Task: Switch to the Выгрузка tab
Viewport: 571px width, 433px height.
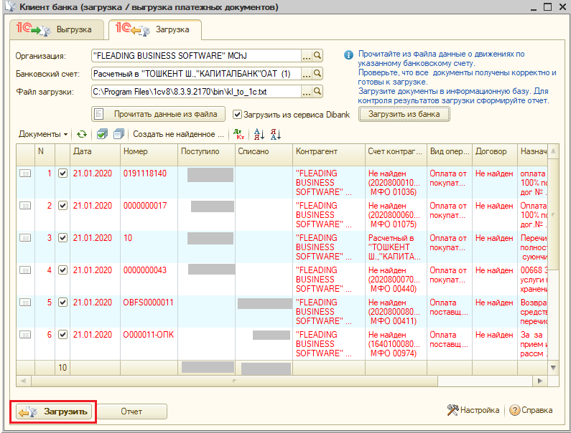Action: [x=57, y=29]
